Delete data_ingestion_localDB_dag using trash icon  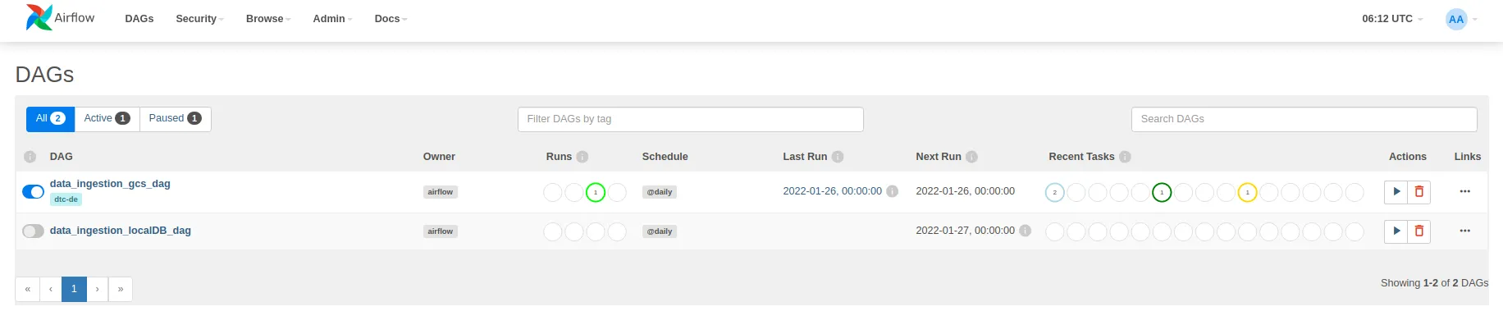click(1419, 231)
